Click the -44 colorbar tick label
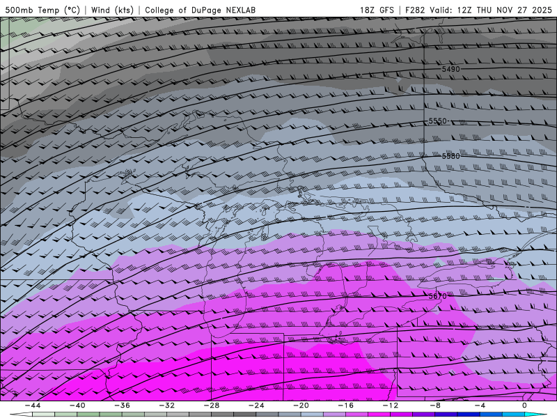 coord(33,405)
